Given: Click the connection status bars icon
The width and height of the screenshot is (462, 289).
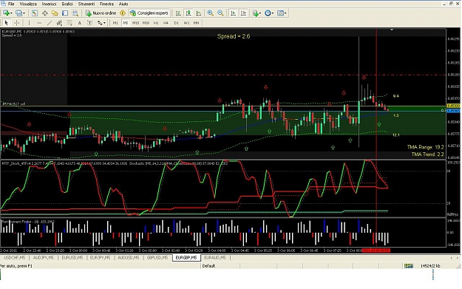Looking at the screenshot, I should [x=408, y=266].
